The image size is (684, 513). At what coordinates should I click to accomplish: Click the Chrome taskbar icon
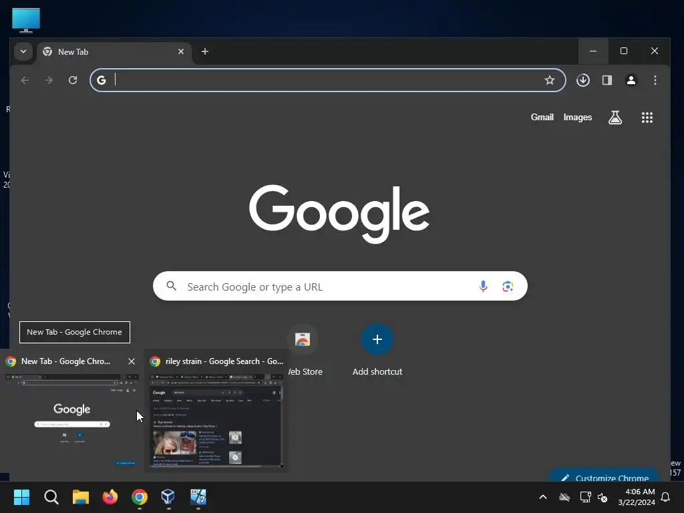[x=140, y=497]
